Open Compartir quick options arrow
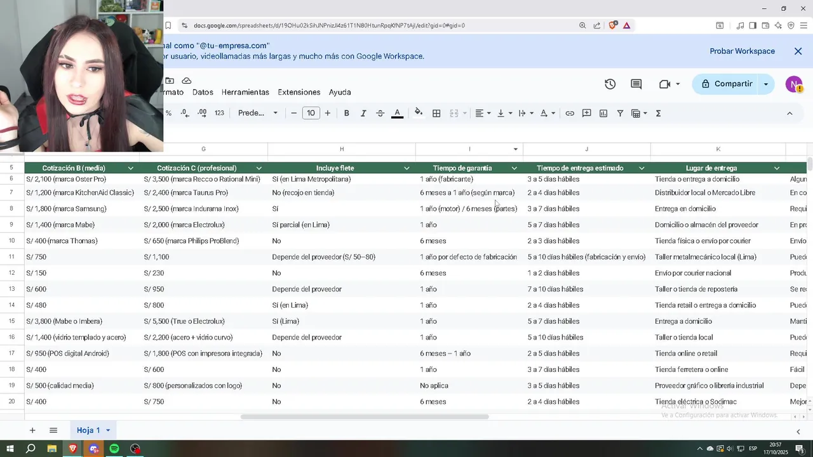Viewport: 813px width, 457px height. tap(766, 84)
